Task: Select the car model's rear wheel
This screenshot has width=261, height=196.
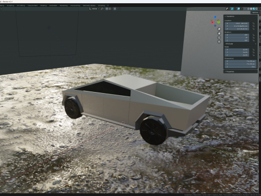Action: point(154,130)
